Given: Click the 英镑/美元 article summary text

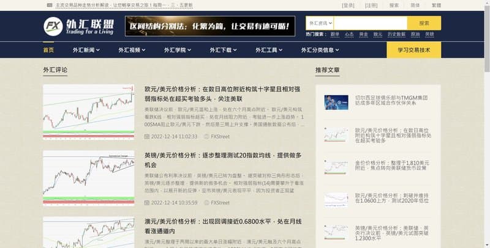Looking at the screenshot, I should pyautogui.click(x=224, y=183).
